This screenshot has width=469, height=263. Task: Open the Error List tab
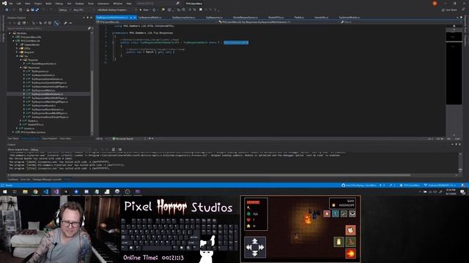pos(26,180)
